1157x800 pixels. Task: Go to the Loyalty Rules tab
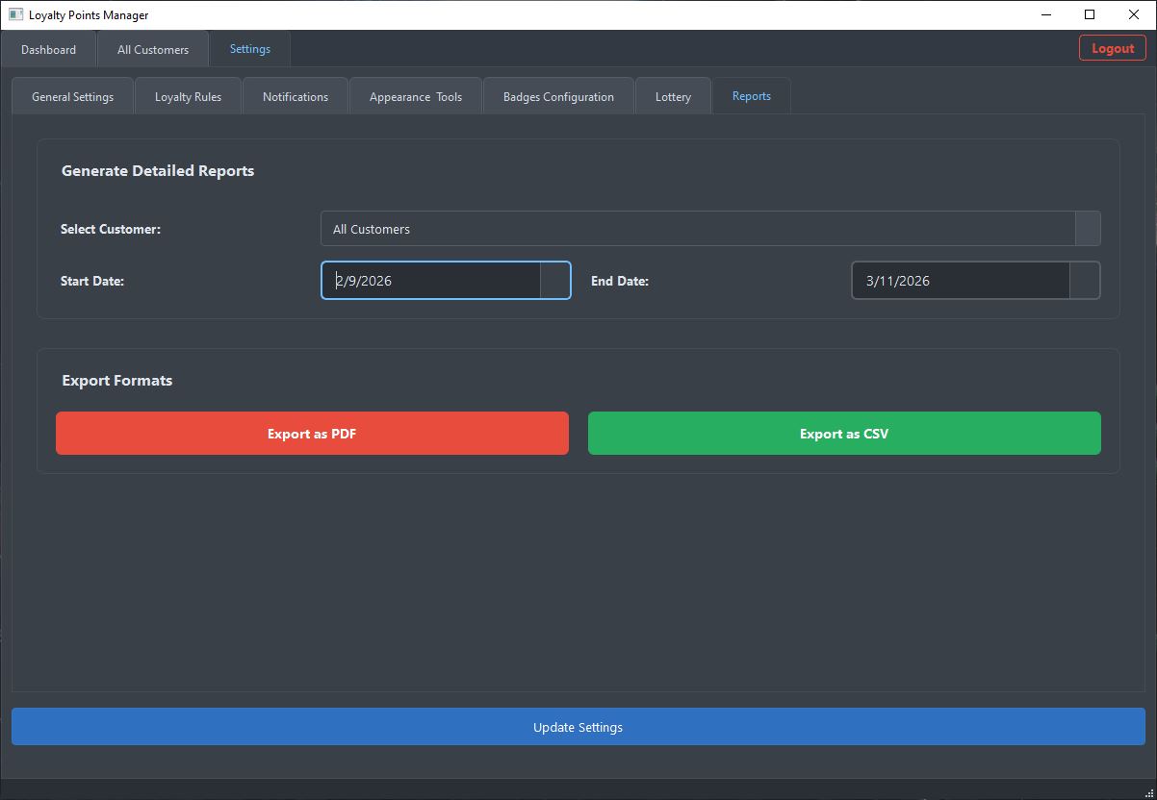[x=188, y=97]
